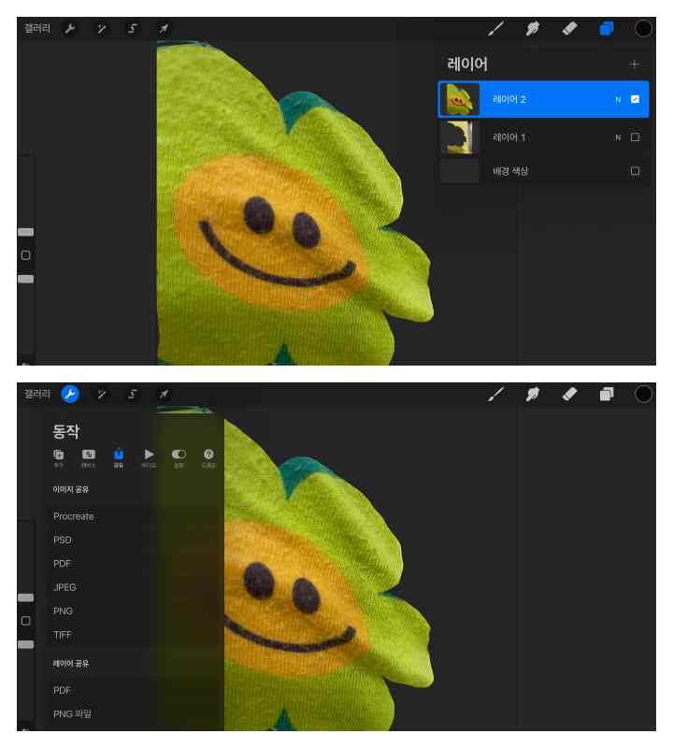This screenshot has height=748, width=673.
Task: Enable visibility checkbox of 레이어 1
Action: (635, 137)
